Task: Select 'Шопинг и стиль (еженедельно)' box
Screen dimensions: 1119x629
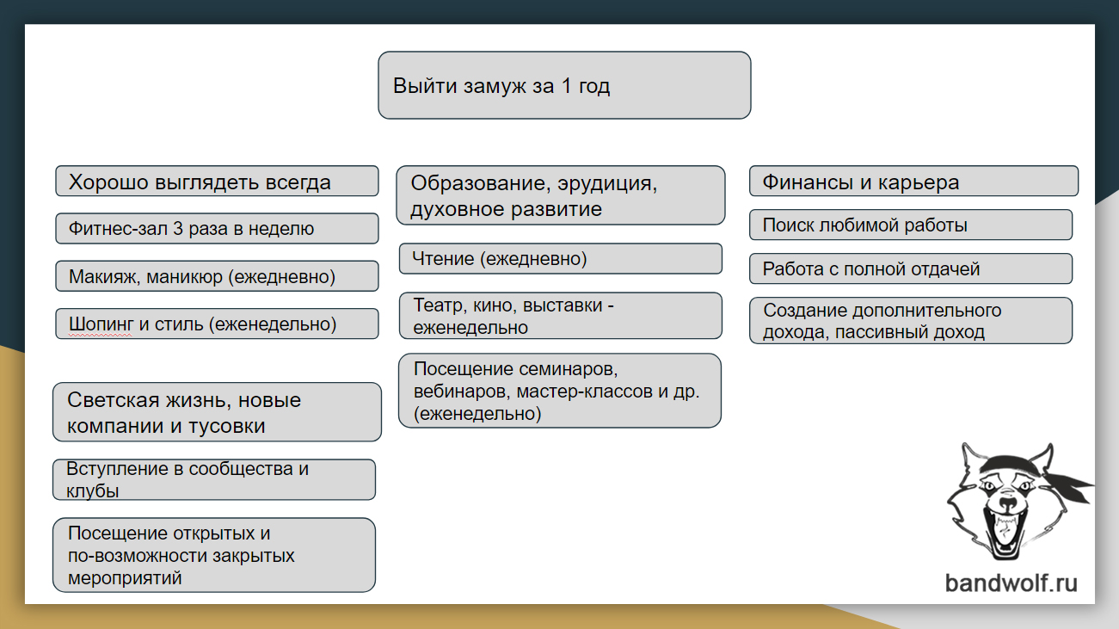Action: pos(217,324)
